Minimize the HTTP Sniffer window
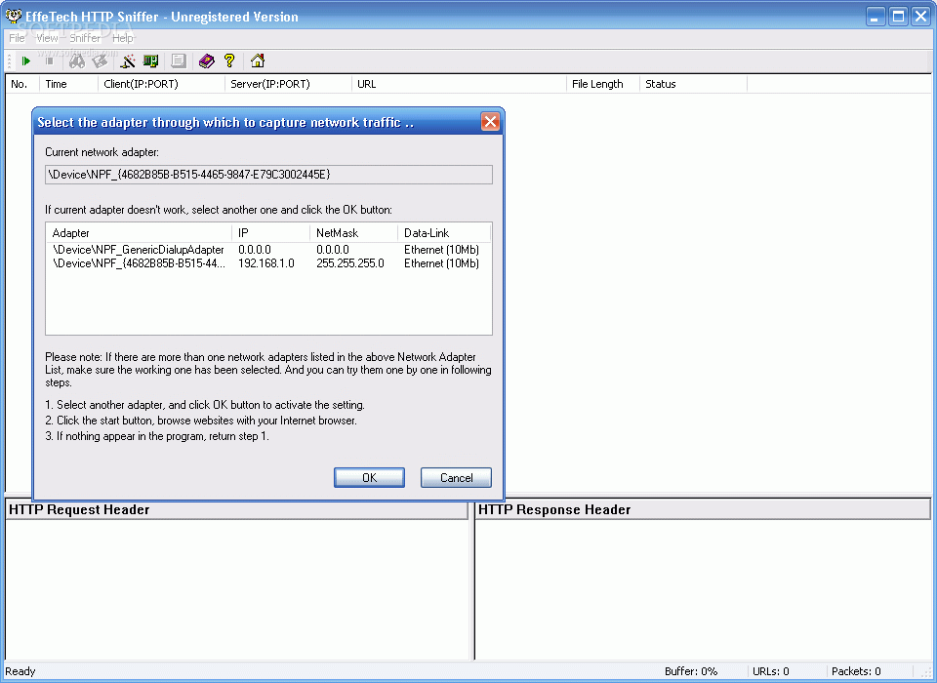 point(876,17)
